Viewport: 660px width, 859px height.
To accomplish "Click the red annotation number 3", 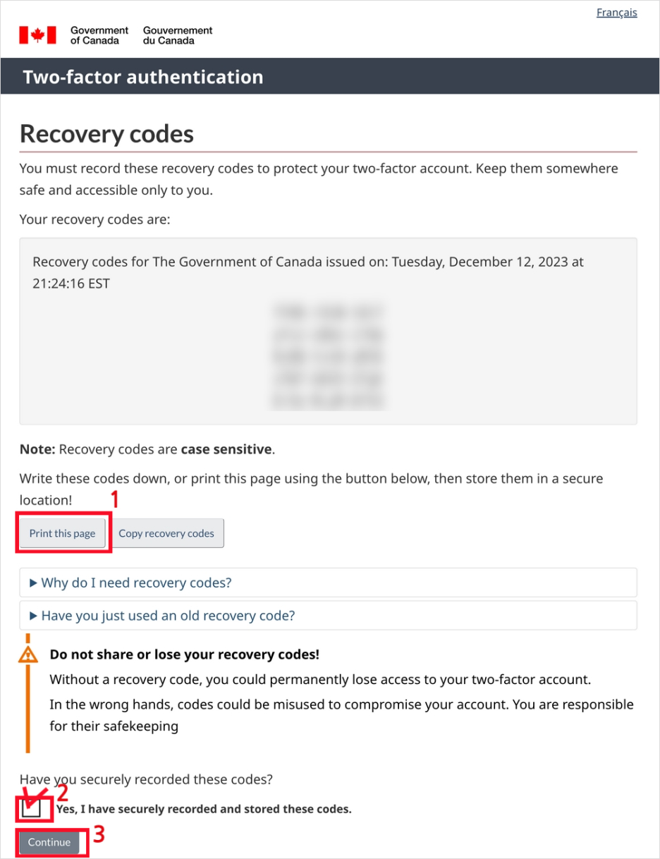I will pos(99,834).
